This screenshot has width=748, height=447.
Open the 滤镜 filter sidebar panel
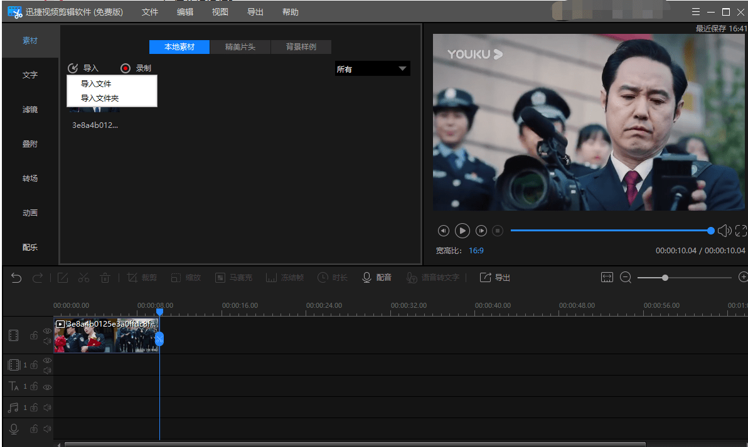[30, 110]
